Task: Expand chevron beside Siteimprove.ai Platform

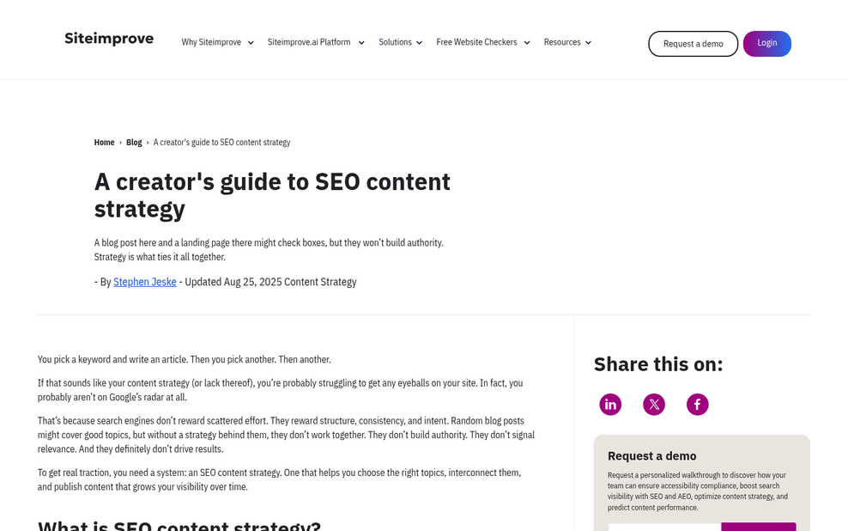Action: point(361,43)
